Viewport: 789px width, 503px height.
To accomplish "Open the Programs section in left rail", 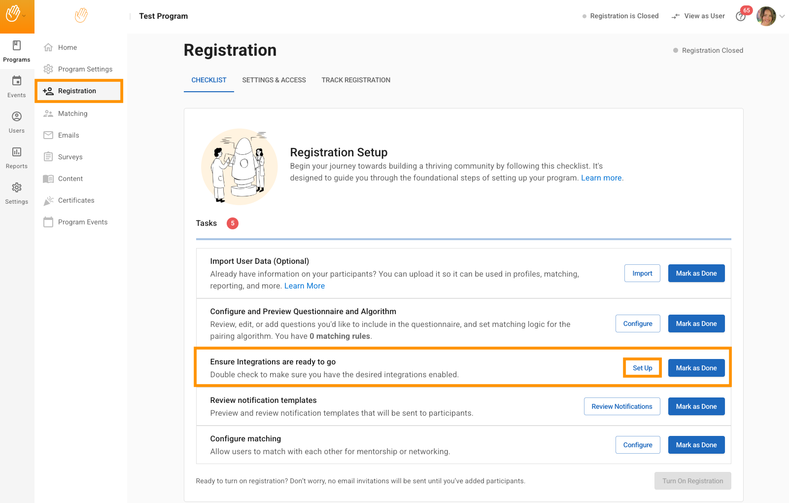I will [x=17, y=51].
